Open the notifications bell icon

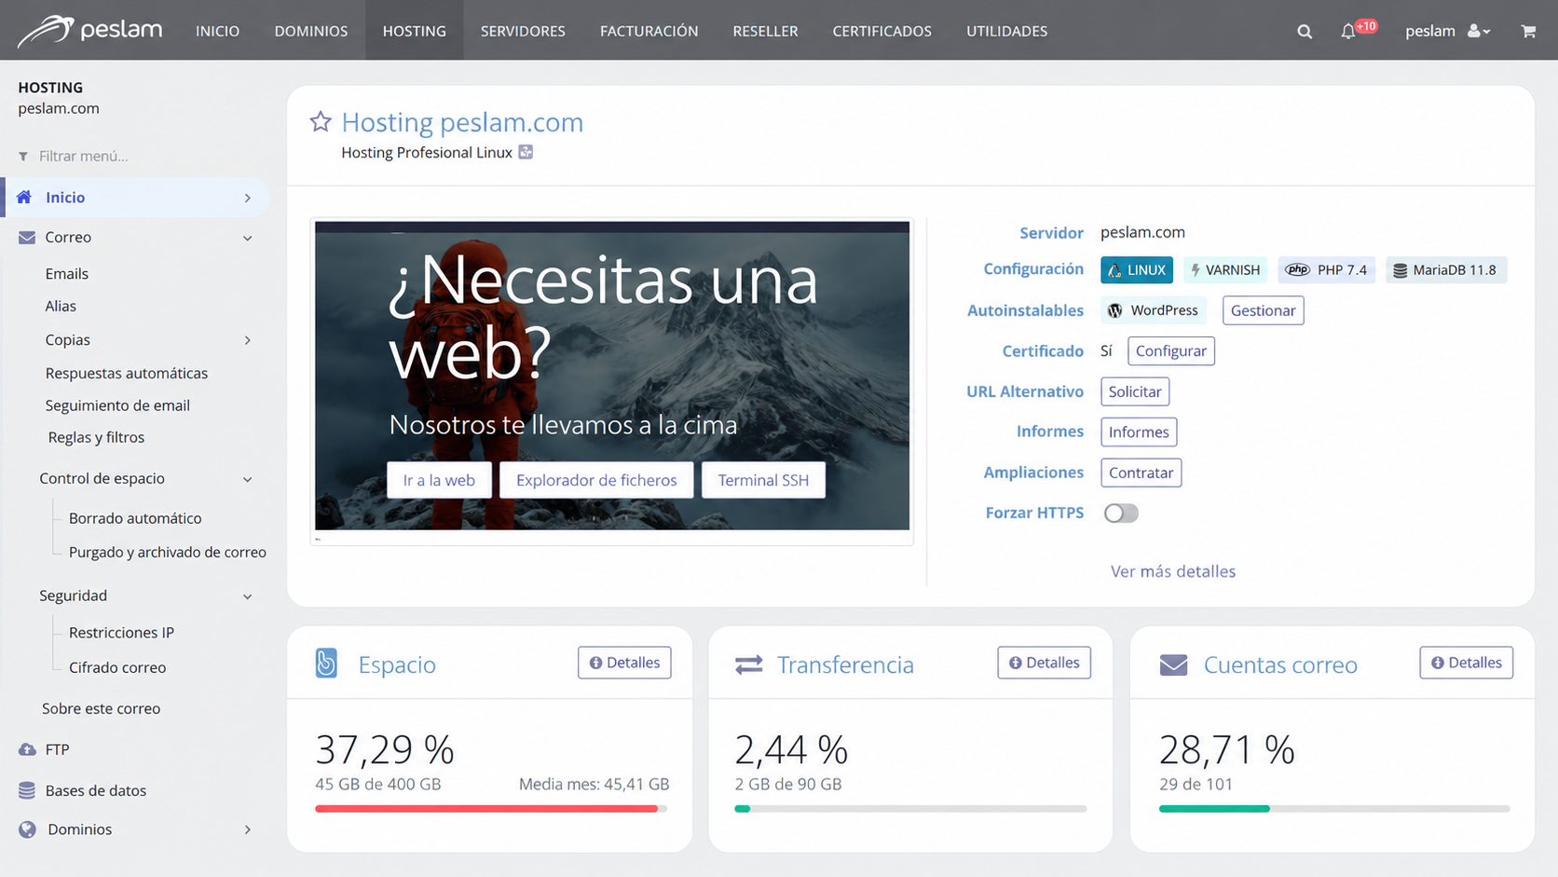pyautogui.click(x=1348, y=32)
